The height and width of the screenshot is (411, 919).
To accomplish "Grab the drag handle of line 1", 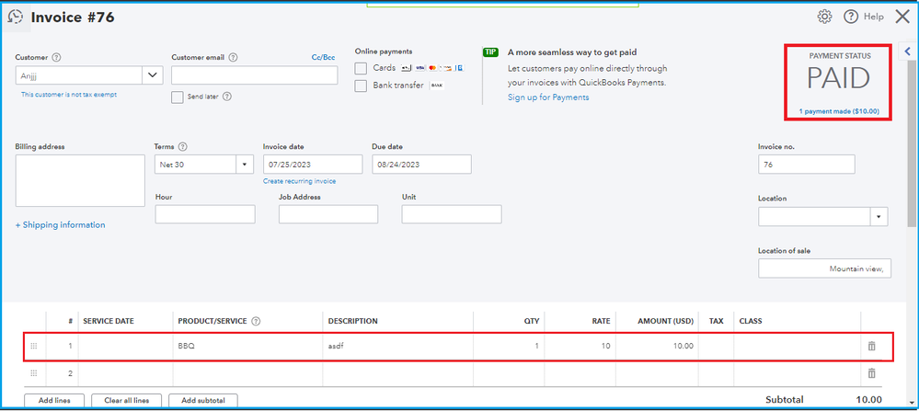I will point(33,346).
